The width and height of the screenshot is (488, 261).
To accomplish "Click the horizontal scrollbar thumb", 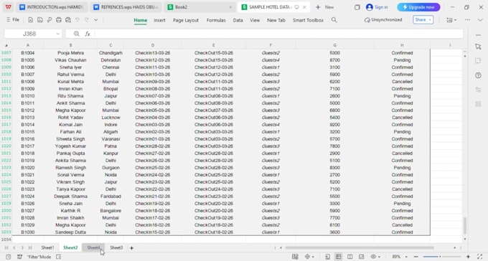I will (360, 248).
